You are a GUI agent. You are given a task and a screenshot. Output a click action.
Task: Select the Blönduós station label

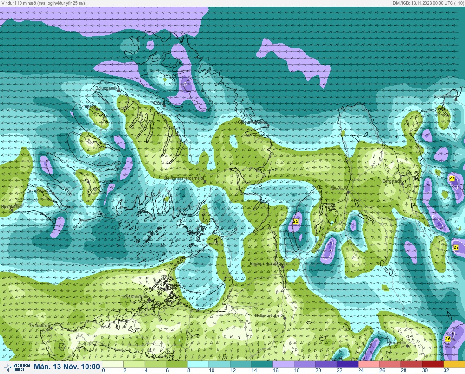pos(339,189)
